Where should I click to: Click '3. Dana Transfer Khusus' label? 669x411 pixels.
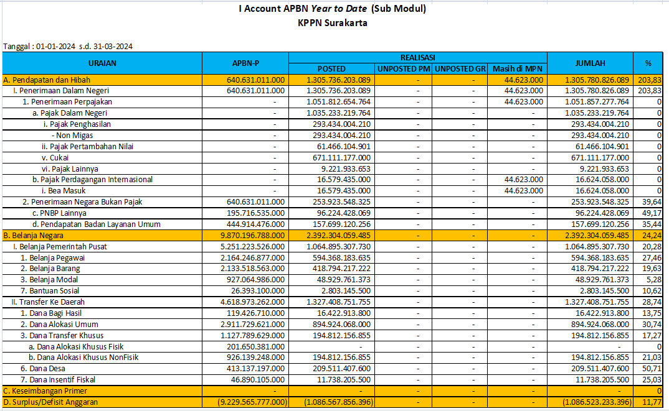(62, 336)
